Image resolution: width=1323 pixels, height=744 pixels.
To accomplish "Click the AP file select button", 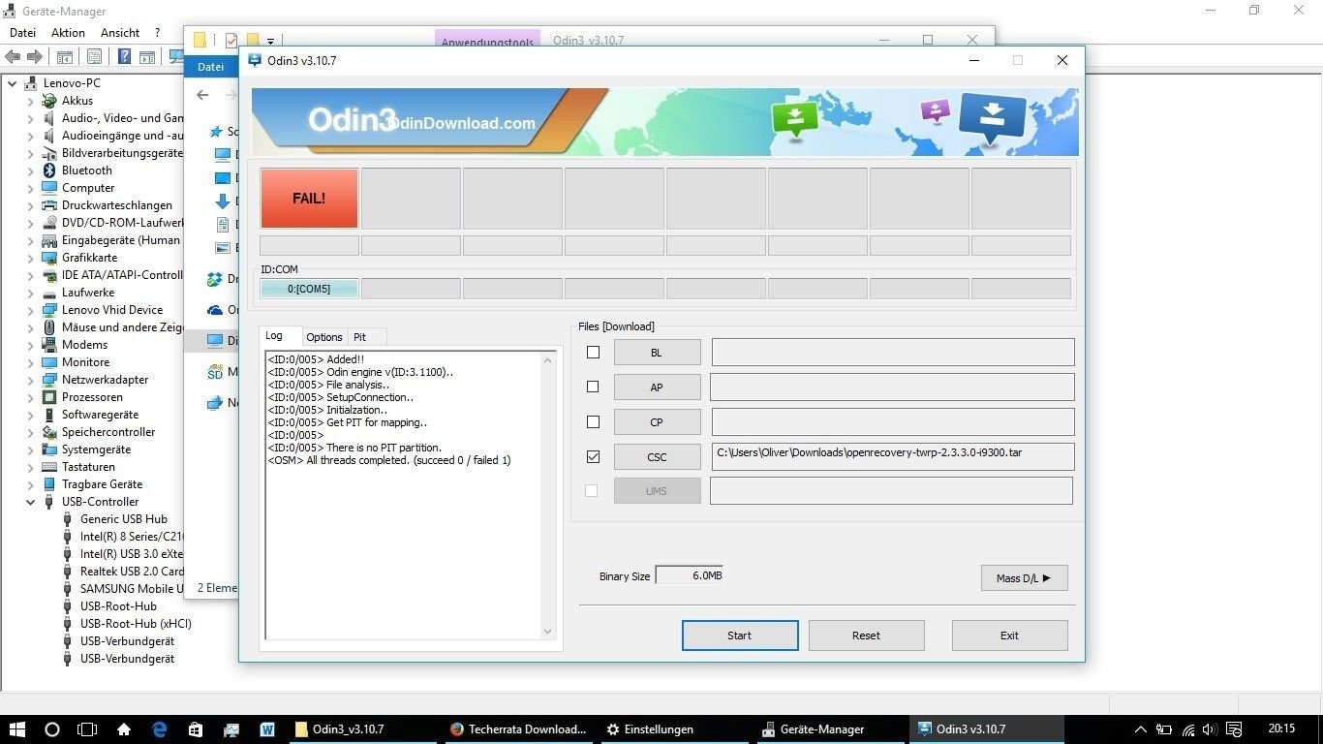I will click(657, 387).
